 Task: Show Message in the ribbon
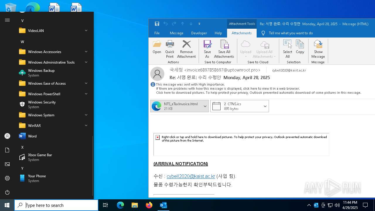318,49
